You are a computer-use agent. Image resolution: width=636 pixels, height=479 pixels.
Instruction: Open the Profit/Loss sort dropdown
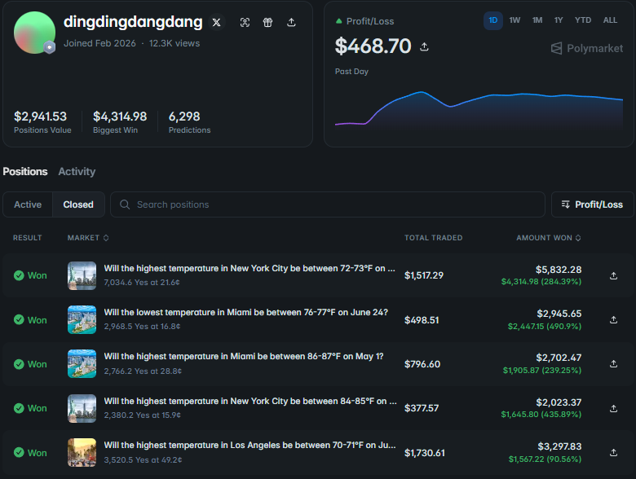tap(592, 204)
